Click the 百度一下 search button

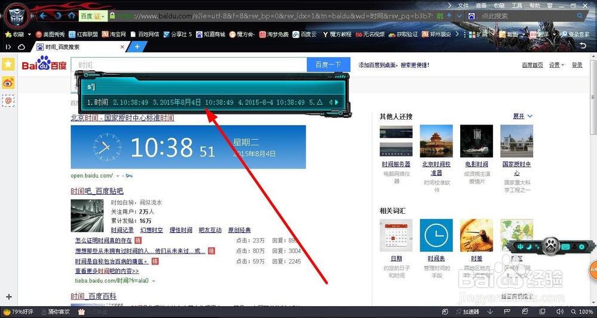point(328,65)
